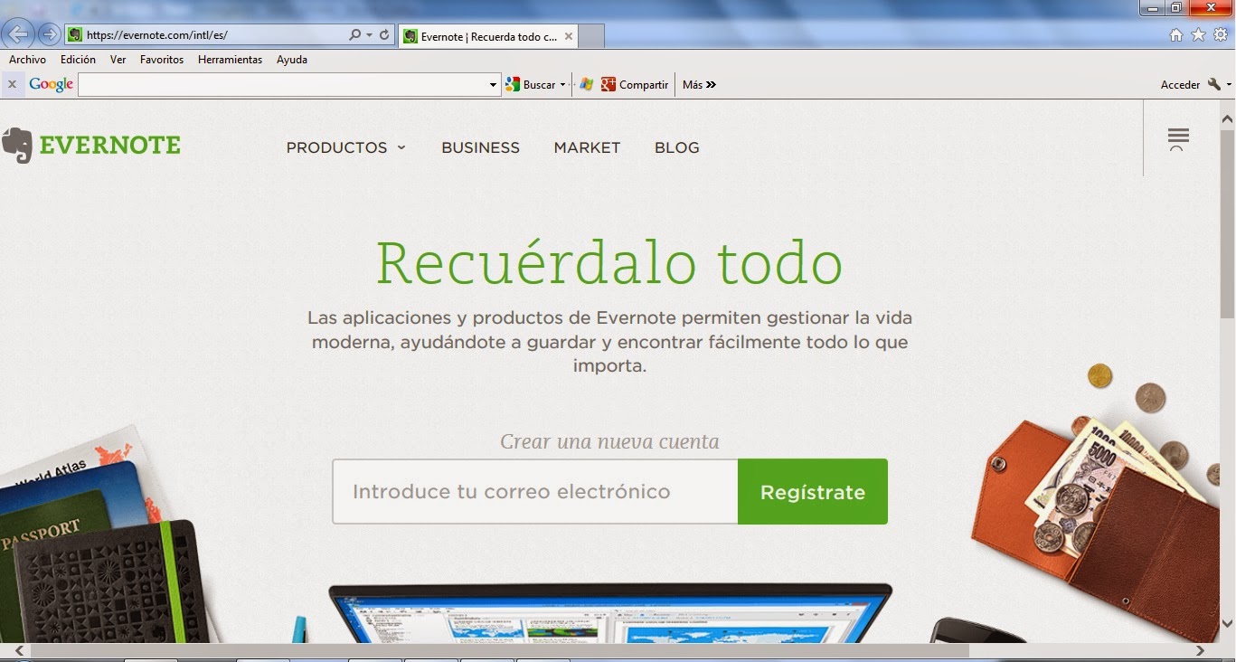Expand the Google search box history dropdown

[x=494, y=85]
